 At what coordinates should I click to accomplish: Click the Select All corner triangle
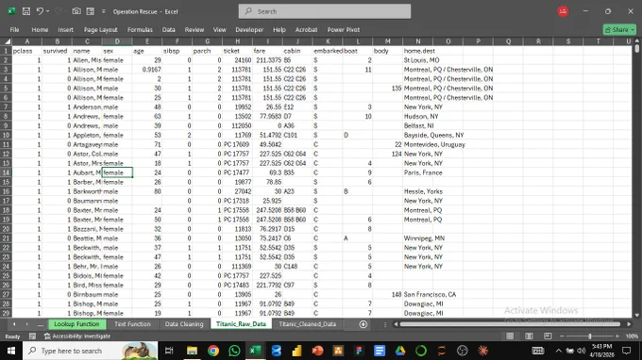tap(7, 41)
